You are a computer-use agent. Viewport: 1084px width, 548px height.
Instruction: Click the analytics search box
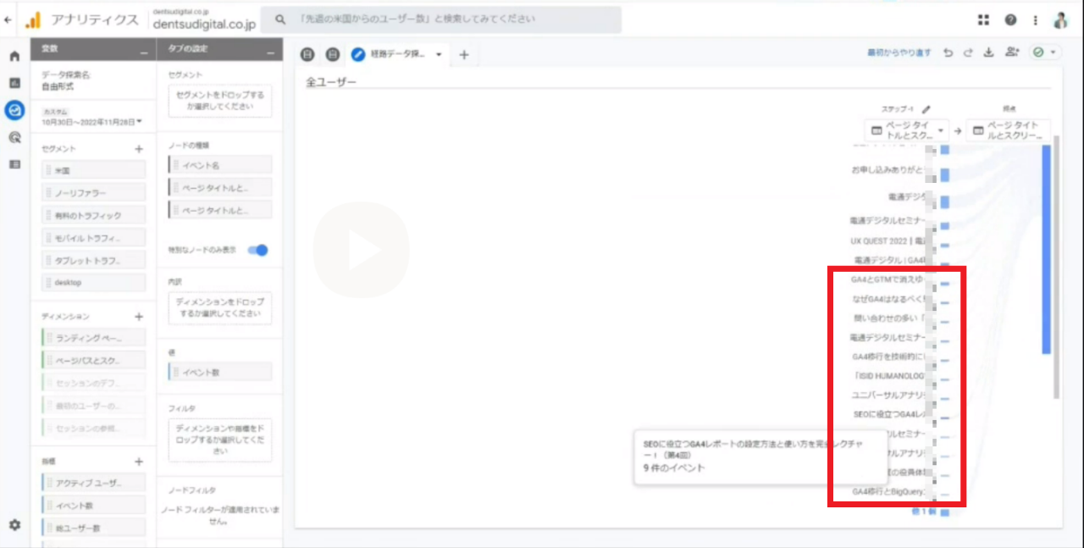(440, 19)
